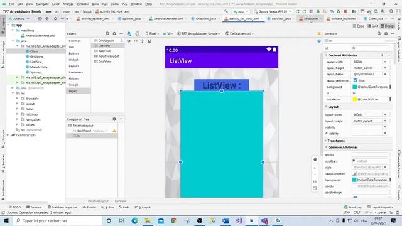Image resolution: width=402 pixels, height=226 pixels.
Task: Click the blue help icon below warning
Action: 319,41
